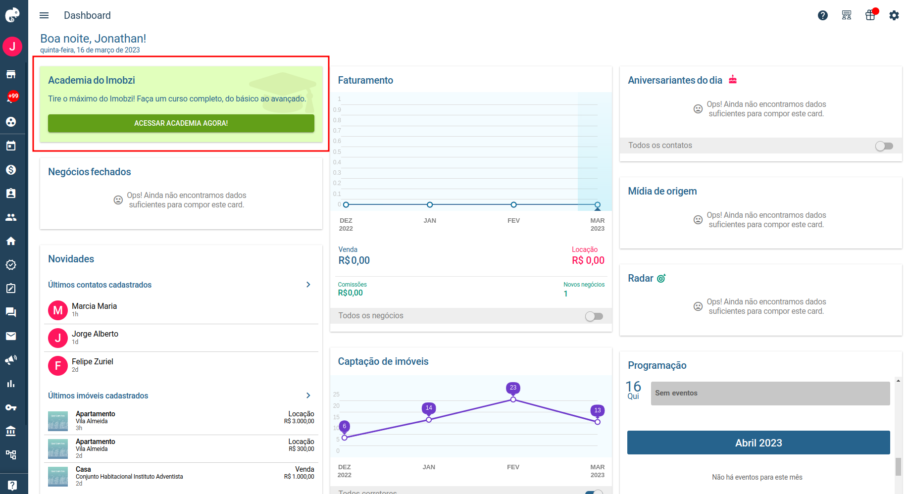This screenshot has height=494, width=909.
Task: Click the Venda R$ 0,00 value
Action: 354,260
